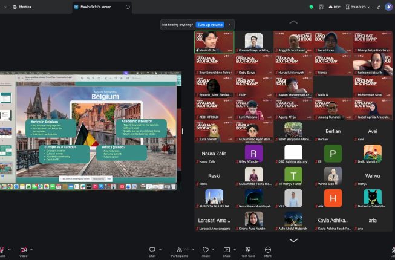395x260 pixels.
Task: Open the Chat panel
Action: [x=152, y=252]
